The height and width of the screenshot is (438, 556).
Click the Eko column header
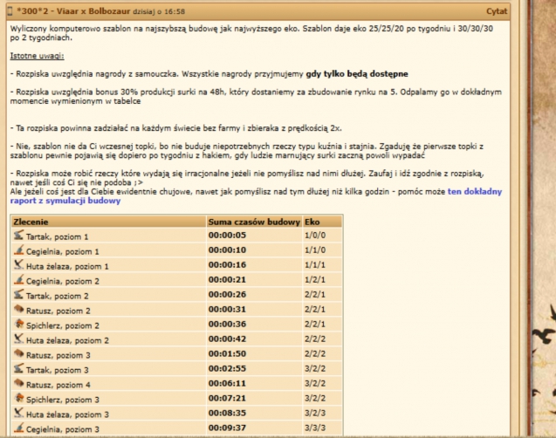click(x=312, y=222)
